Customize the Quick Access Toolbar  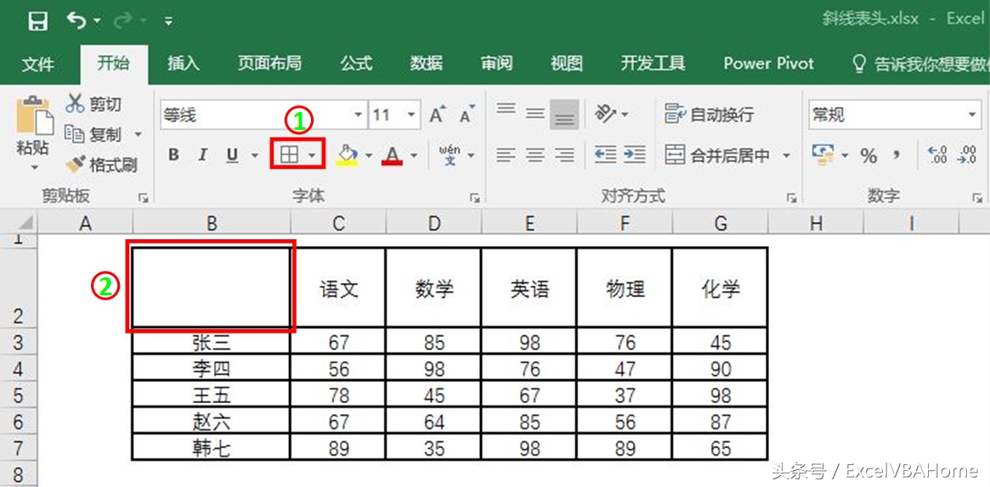pos(168,23)
